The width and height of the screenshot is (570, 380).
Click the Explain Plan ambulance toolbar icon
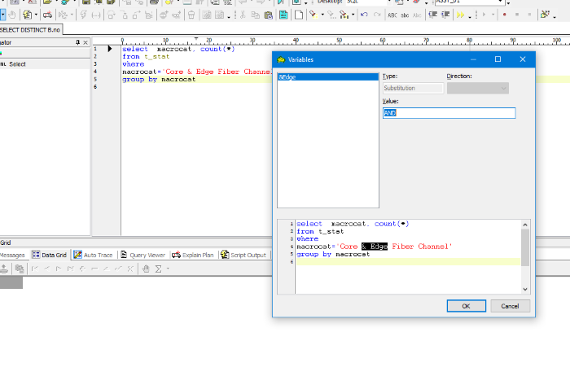pyautogui.click(x=47, y=15)
